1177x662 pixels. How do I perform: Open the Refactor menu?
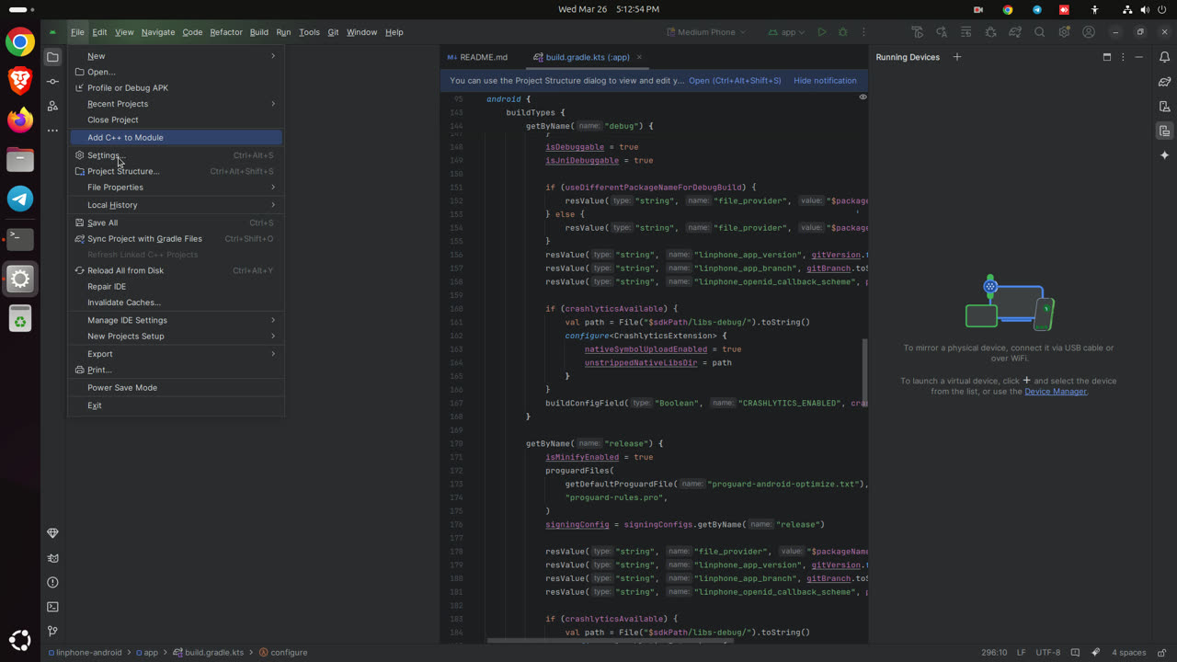pyautogui.click(x=226, y=32)
